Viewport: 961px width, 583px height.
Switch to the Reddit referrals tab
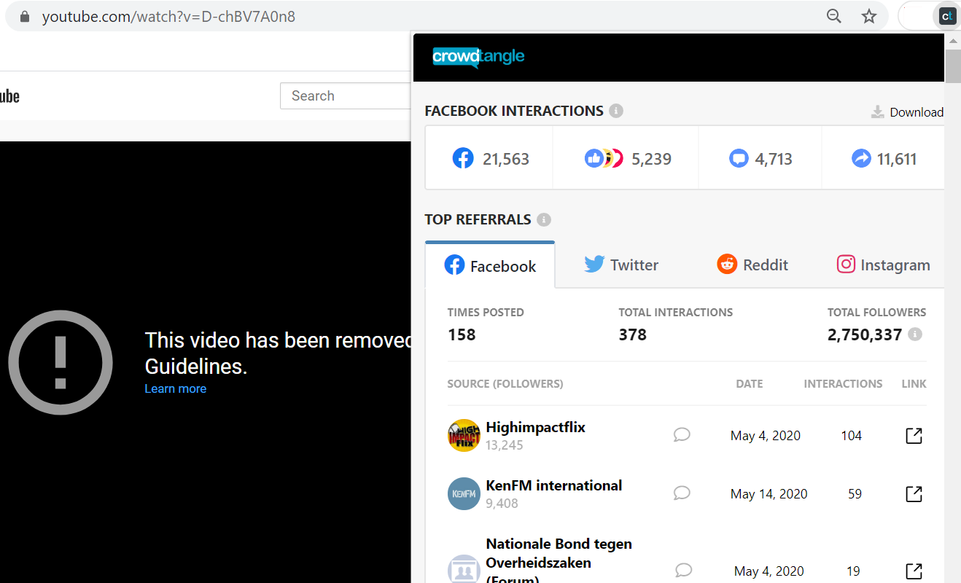pyautogui.click(x=752, y=265)
